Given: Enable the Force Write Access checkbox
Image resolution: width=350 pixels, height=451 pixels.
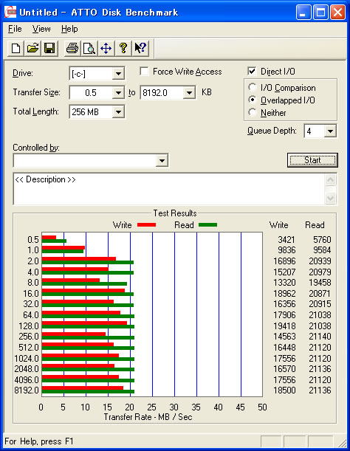Looking at the screenshot, I should click(144, 72).
